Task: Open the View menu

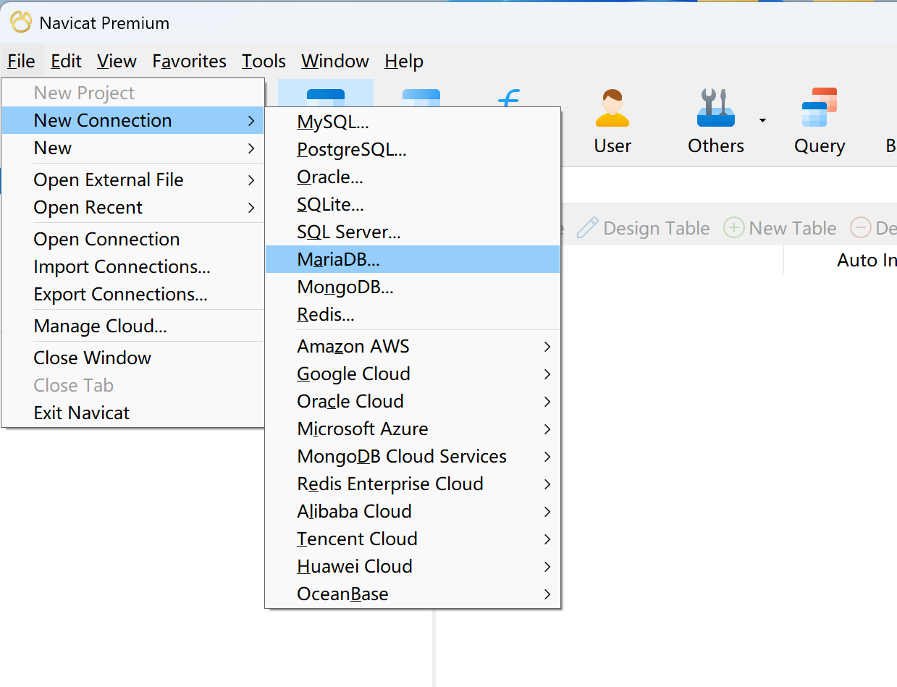Action: pyautogui.click(x=117, y=62)
